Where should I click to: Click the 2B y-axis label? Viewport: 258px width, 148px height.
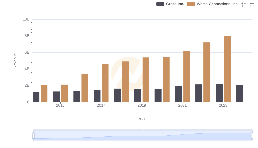[27, 86]
